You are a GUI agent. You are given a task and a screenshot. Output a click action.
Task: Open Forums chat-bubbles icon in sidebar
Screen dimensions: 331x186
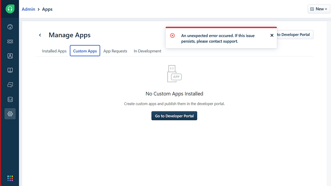[x=10, y=85]
